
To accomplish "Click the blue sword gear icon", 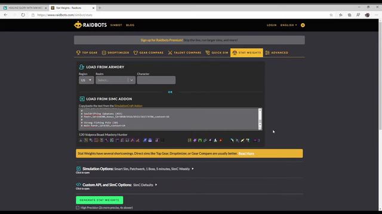I will (x=145, y=140).
